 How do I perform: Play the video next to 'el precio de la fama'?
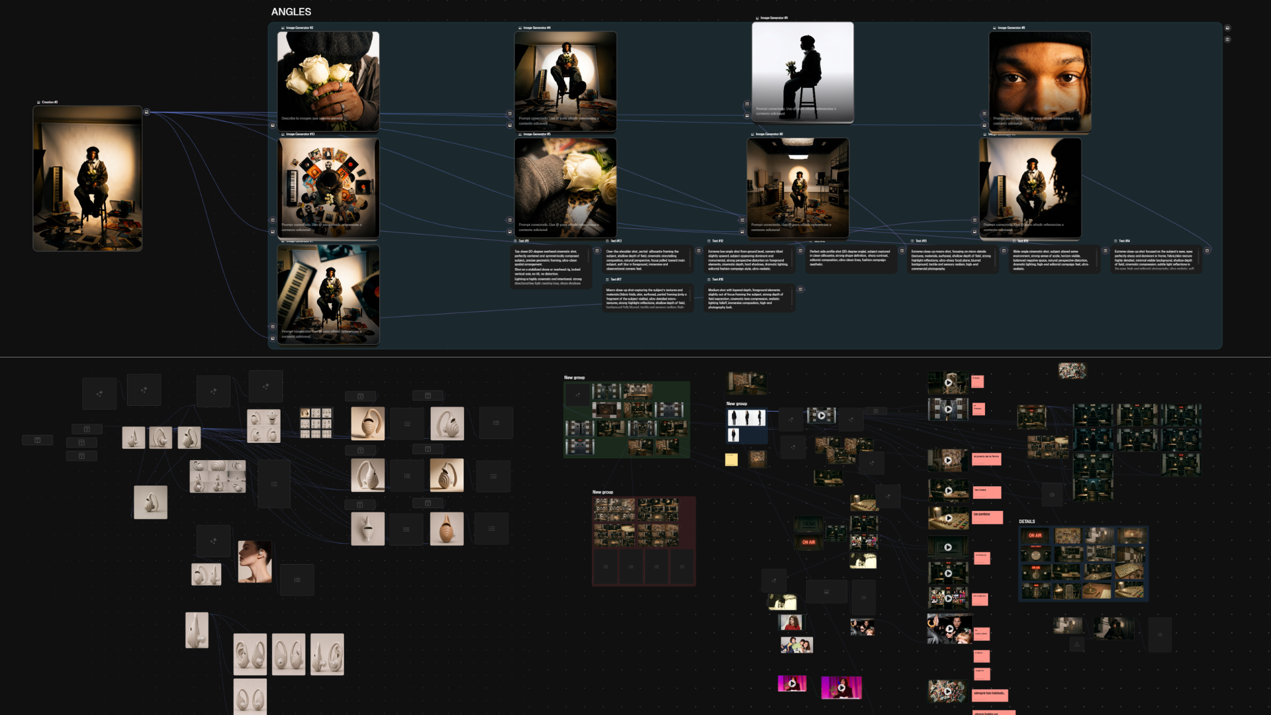click(x=948, y=460)
